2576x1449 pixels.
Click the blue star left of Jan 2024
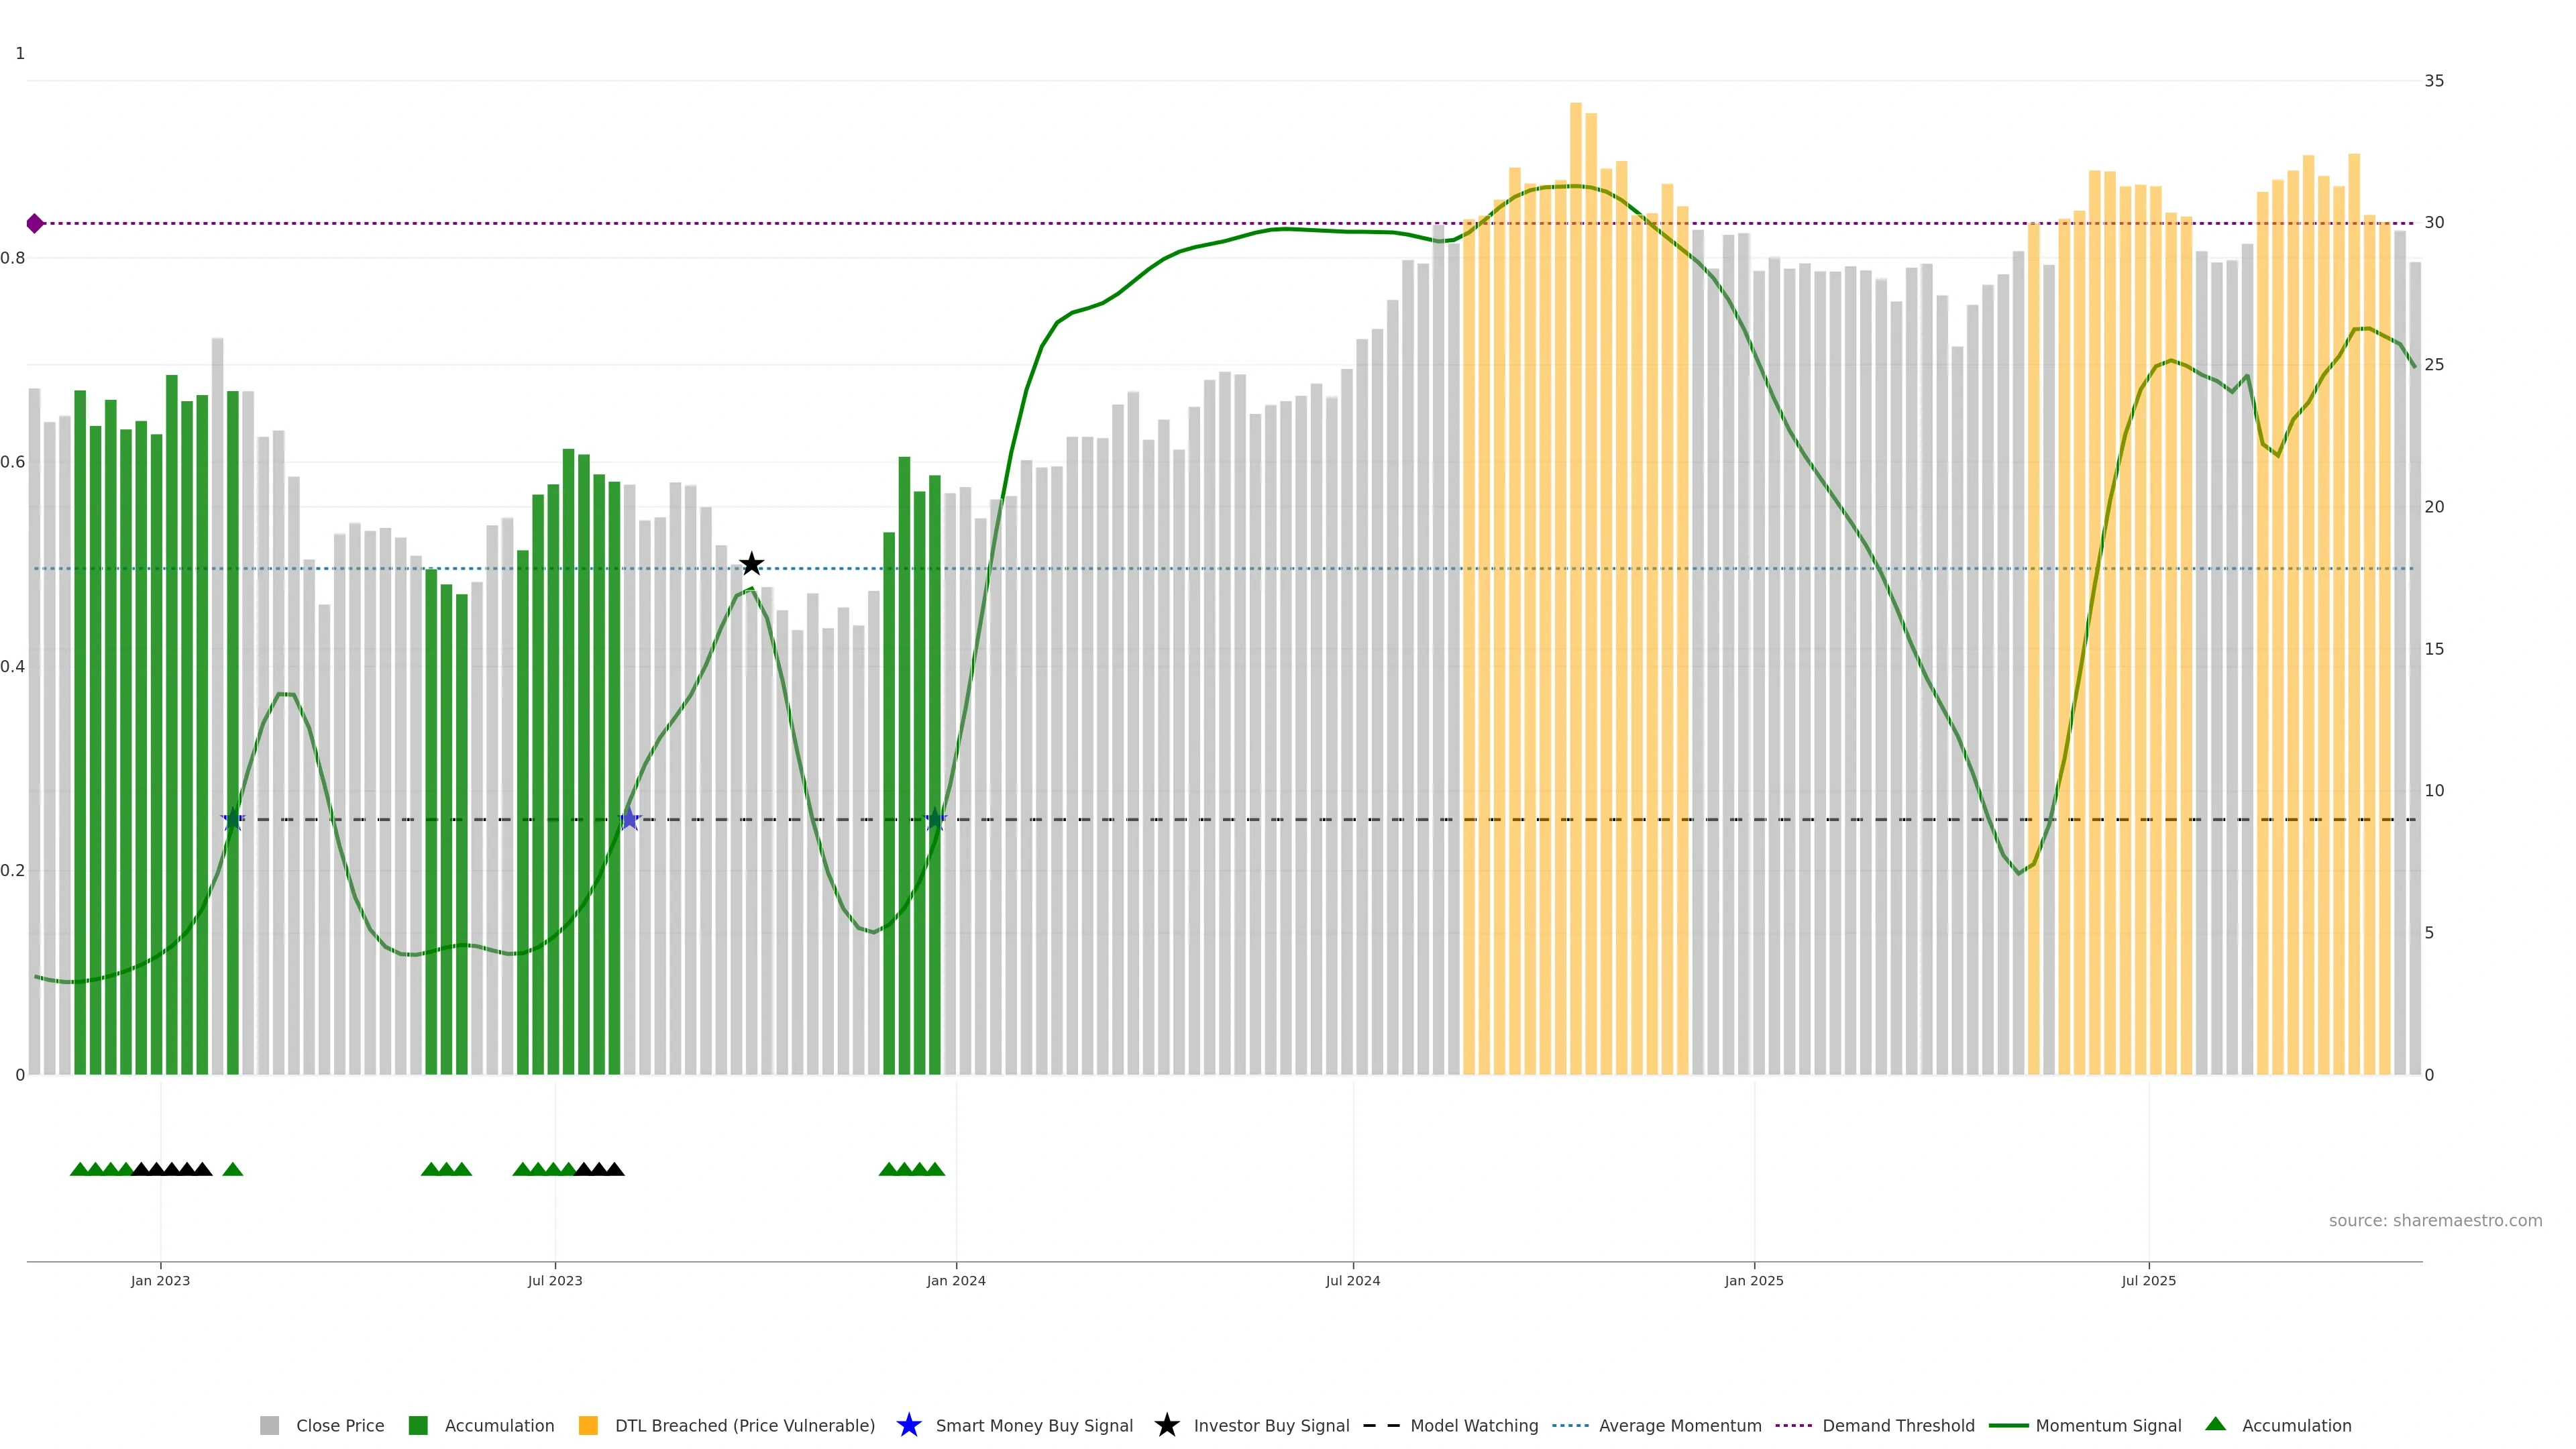click(935, 819)
